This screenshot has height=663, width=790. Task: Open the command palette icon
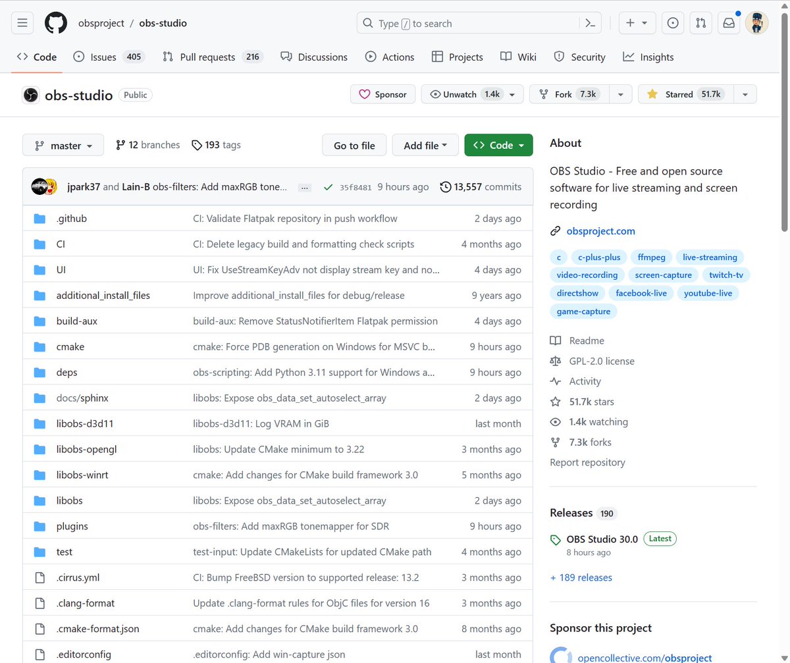click(591, 23)
